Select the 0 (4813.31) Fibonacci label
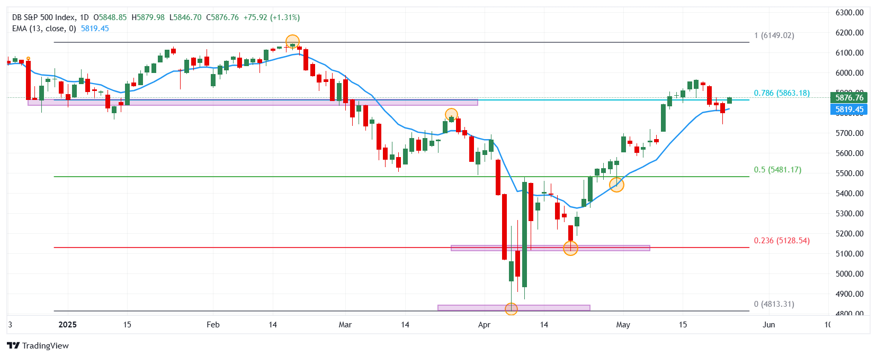This screenshot has height=357, width=877. click(774, 304)
